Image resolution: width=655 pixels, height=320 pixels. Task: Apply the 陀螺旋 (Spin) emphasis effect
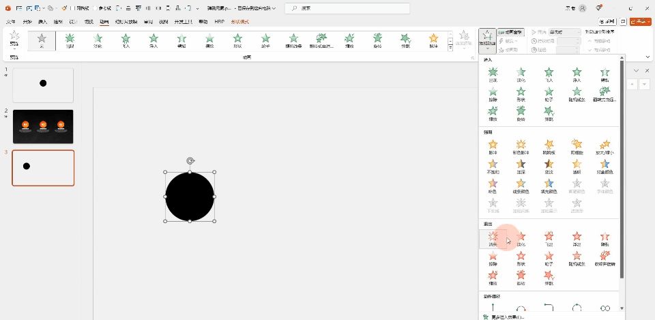(577, 147)
